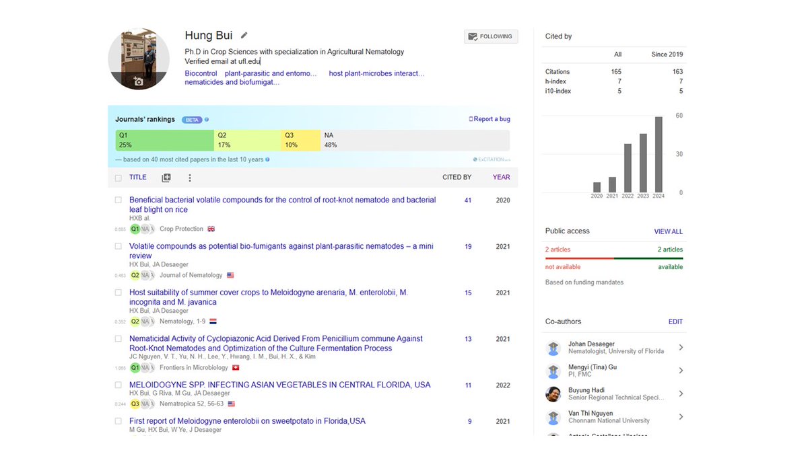Expand Mengyi (Tina) Gu co-author chevron
The height and width of the screenshot is (454, 808).
point(681,371)
